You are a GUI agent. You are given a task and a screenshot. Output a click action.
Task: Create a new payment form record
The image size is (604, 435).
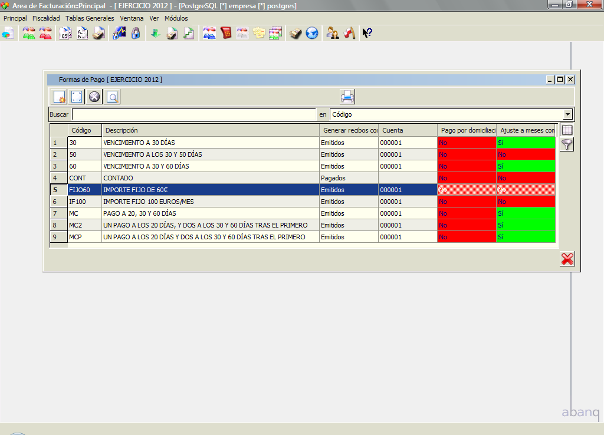tap(60, 97)
